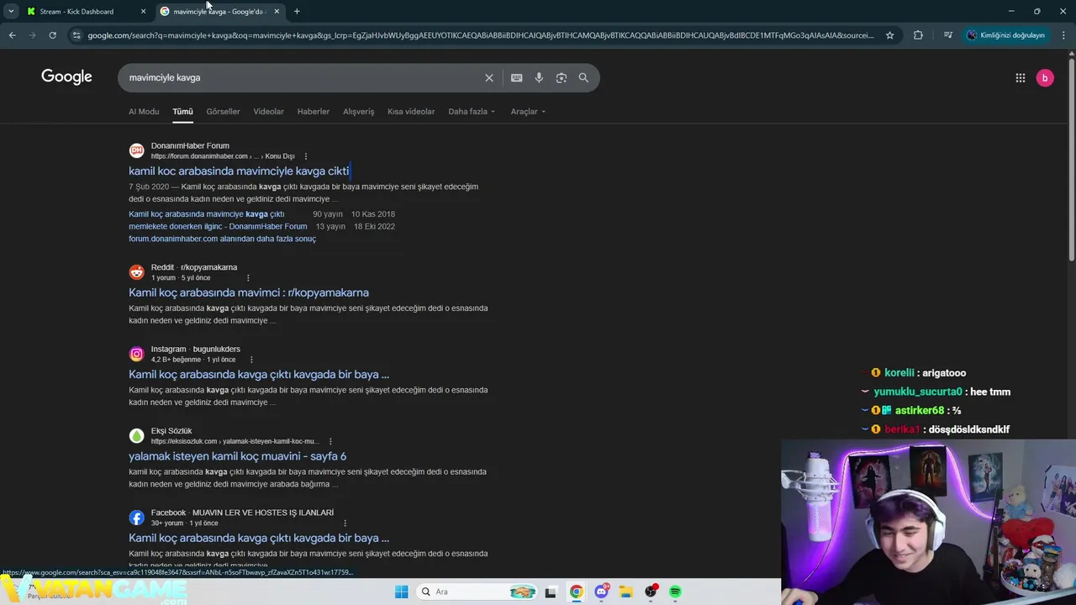Open 'yalamak isteyen kamil koç muavini - sayfa 6'

(237, 455)
